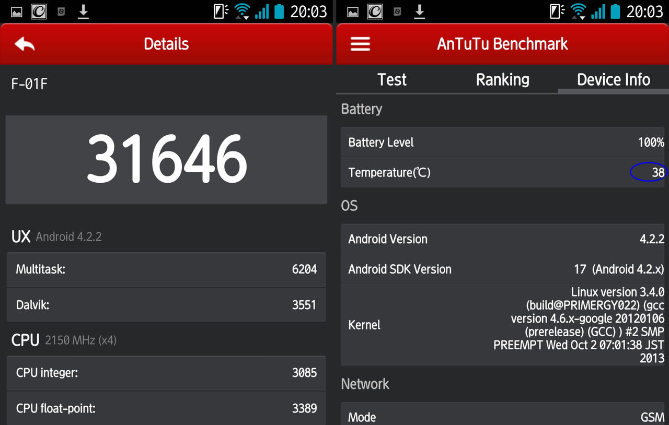Tap the Android SDK Version label
The width and height of the screenshot is (669, 425).
click(x=400, y=269)
